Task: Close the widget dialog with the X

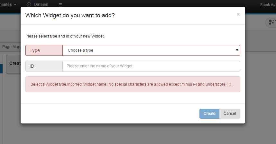Action: click(x=238, y=14)
